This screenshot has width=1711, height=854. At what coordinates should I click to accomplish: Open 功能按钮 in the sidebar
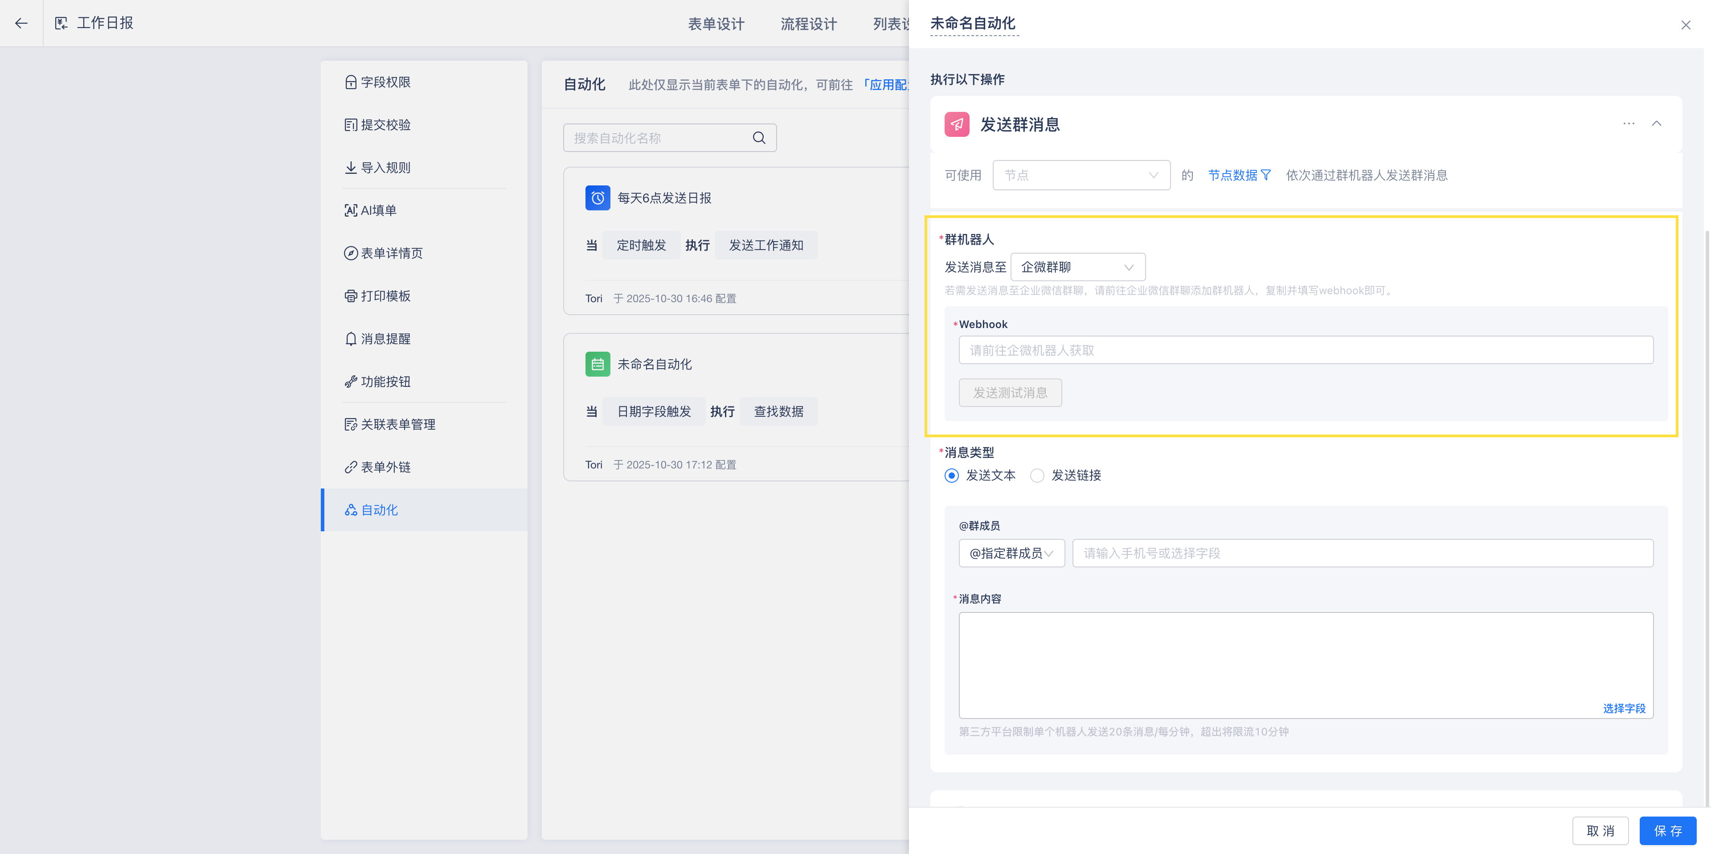click(424, 382)
